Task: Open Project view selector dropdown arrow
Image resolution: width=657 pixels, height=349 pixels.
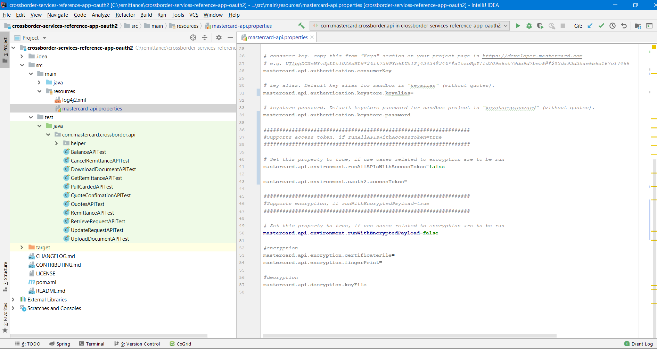Action: point(44,38)
